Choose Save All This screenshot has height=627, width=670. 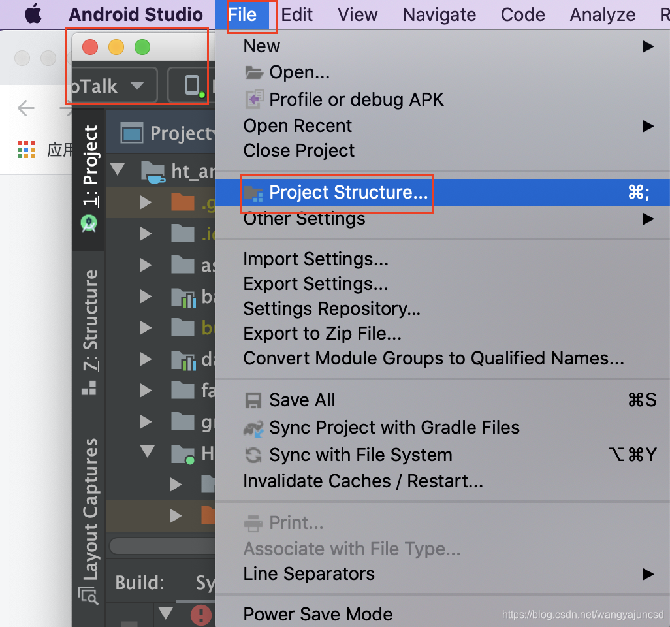pyautogui.click(x=443, y=400)
